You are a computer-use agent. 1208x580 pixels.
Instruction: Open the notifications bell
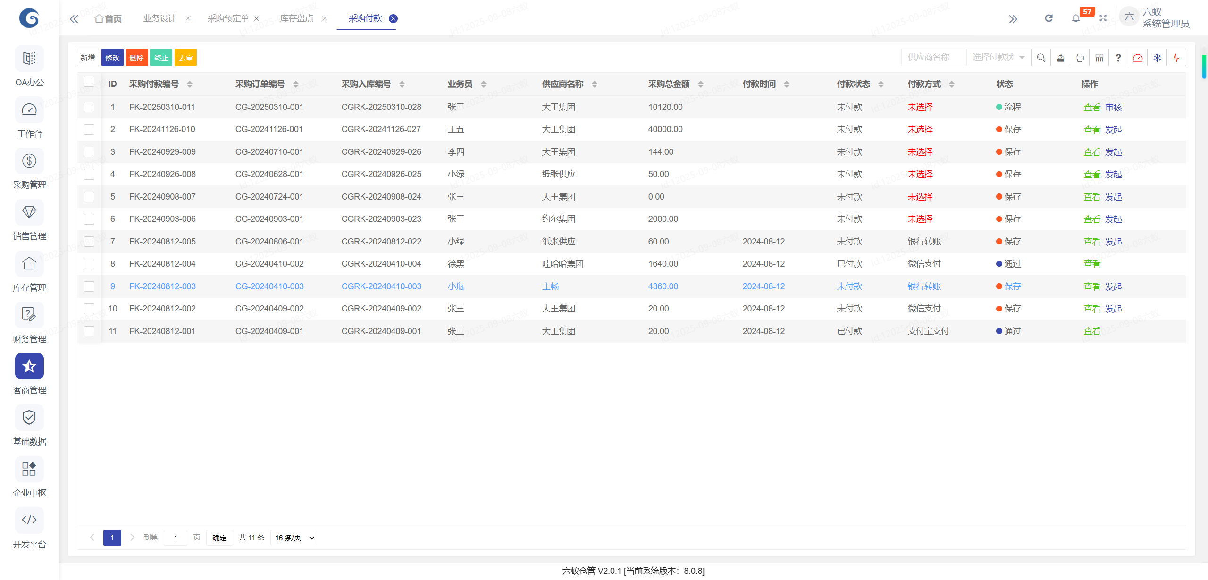(x=1076, y=18)
